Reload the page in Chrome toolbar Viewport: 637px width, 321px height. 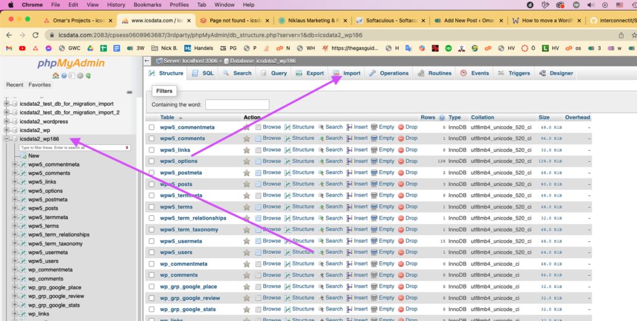[35, 35]
